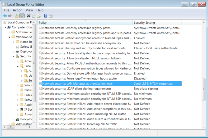Click icon of LDAP client signing requirements policy
The image size is (208, 138).
click(x=40, y=88)
